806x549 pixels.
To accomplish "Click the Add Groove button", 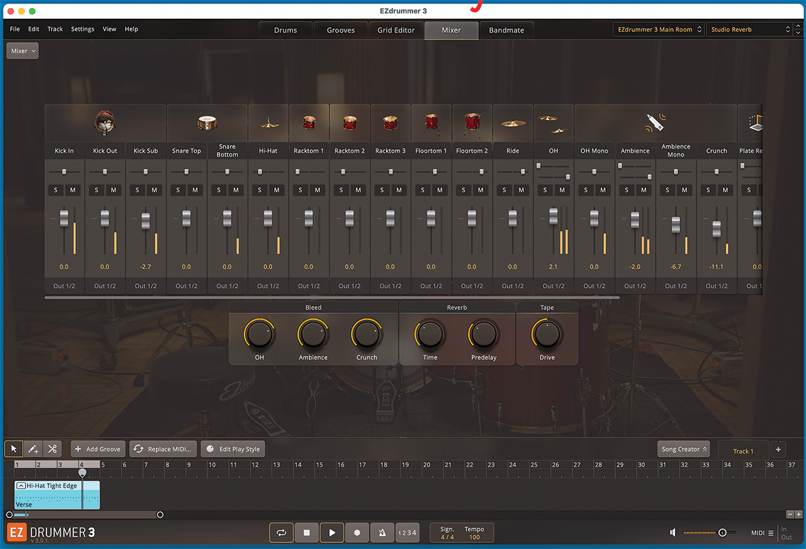I will pos(97,448).
